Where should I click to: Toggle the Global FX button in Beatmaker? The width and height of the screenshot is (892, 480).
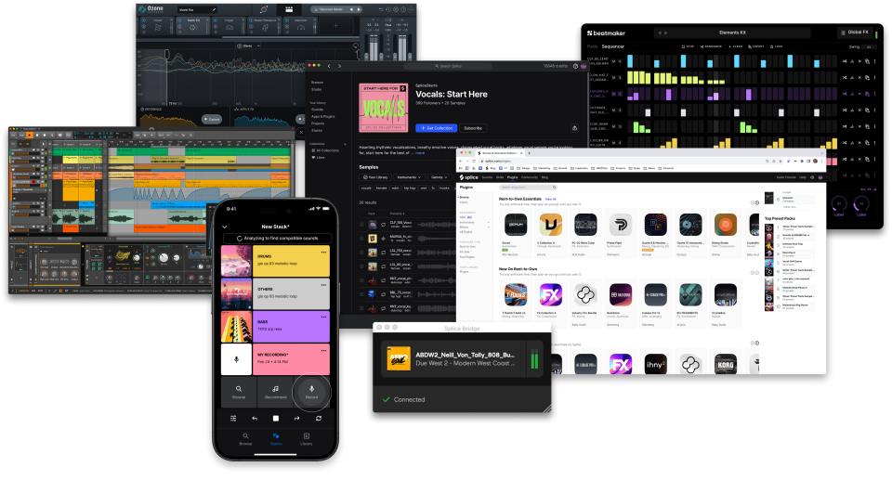(x=855, y=32)
